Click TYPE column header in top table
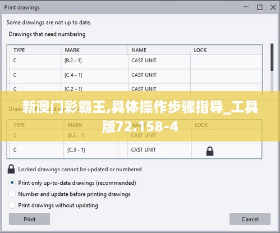Image resolution: width=280 pixels, height=233 pixels. coord(19,50)
